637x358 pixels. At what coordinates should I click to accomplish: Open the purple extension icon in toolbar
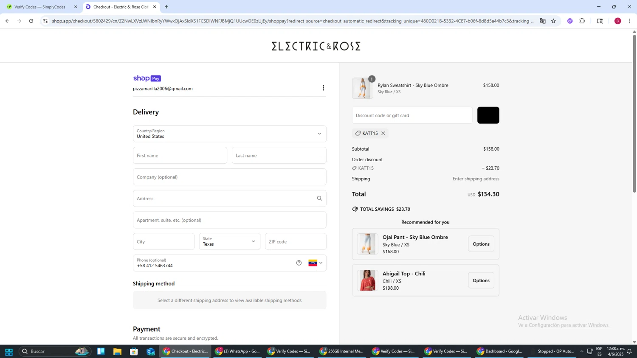click(570, 21)
